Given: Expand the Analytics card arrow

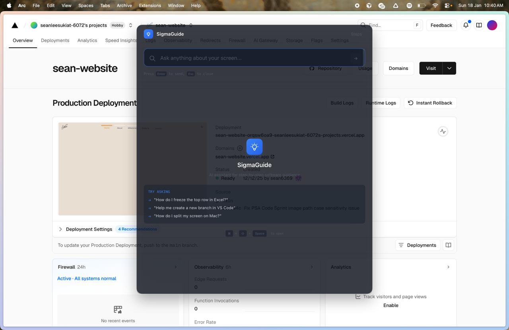Looking at the screenshot, I should coord(448,267).
